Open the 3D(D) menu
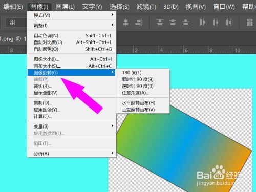The width and height of the screenshot is (256, 192). (x=171, y=7)
